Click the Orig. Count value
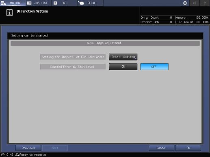The height and width of the screenshot is (157, 210). click(171, 17)
